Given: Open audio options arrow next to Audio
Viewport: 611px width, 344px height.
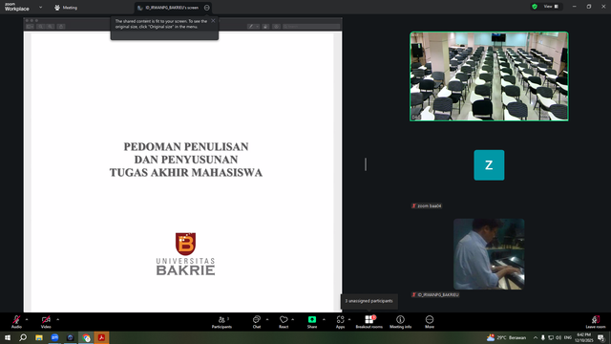Looking at the screenshot, I should (27, 319).
